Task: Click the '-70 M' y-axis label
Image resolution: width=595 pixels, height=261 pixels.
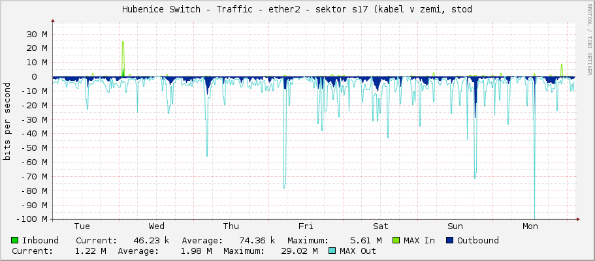Action: [34, 176]
